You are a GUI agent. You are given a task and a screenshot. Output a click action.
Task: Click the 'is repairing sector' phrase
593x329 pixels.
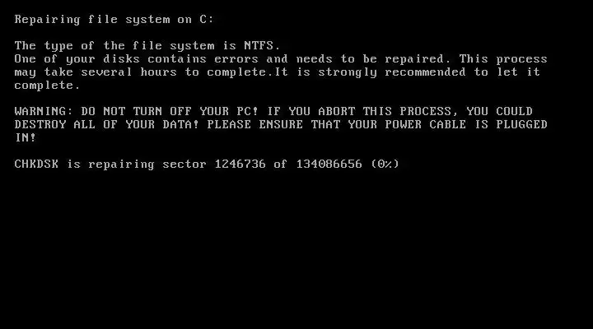click(x=137, y=164)
